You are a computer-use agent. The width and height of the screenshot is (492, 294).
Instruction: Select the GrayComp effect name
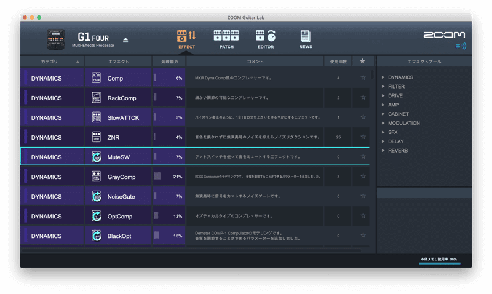tap(121, 177)
